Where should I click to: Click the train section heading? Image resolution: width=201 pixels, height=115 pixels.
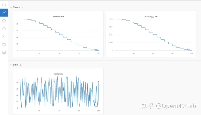(x=15, y=65)
